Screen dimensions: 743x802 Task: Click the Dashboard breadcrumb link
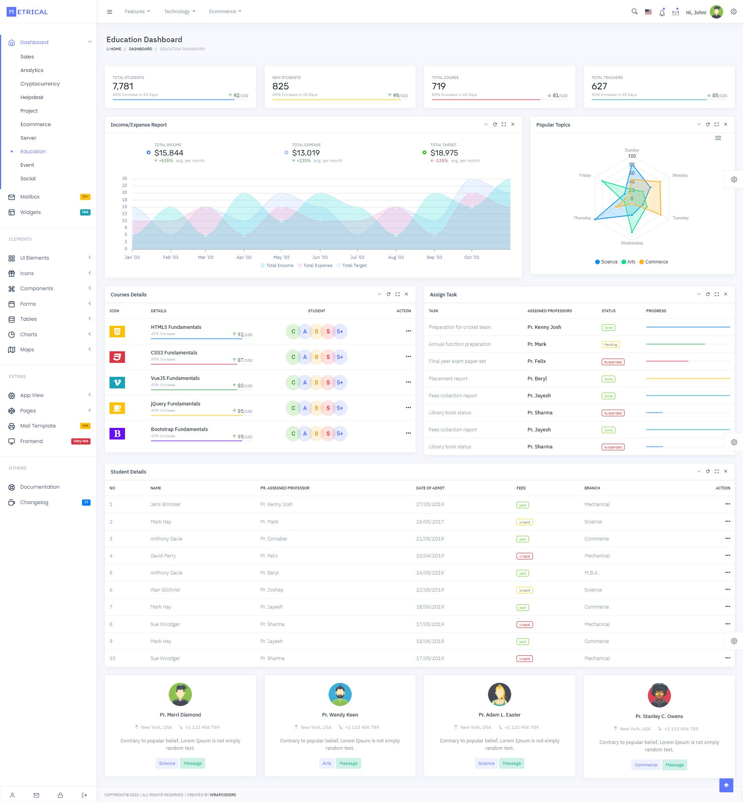140,49
